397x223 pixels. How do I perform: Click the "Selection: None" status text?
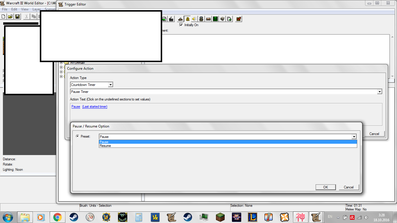coord(242,206)
